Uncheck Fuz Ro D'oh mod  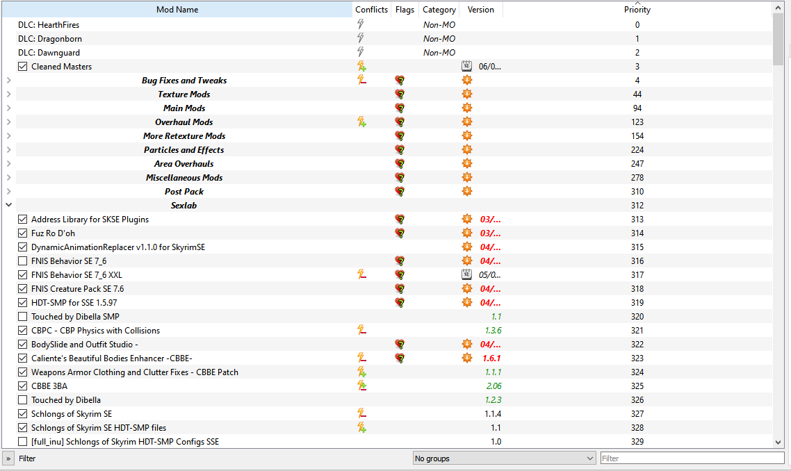tap(22, 233)
